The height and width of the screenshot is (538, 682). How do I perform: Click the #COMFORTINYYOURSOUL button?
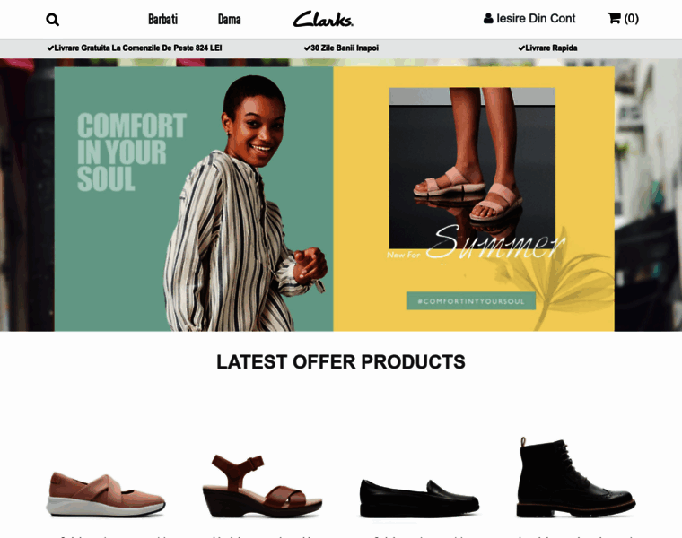[470, 300]
